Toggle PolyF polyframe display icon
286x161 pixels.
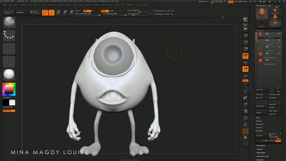[x=245, y=118]
